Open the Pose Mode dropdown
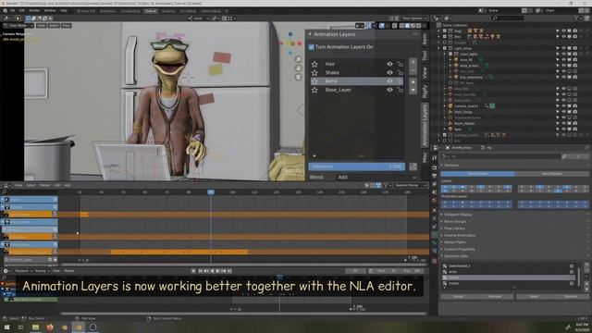This screenshot has height=333, width=592. coord(18,26)
